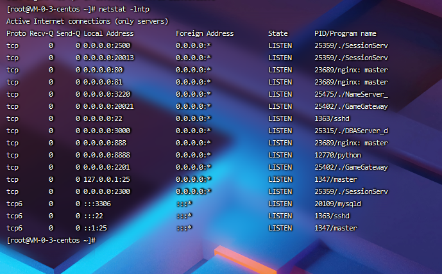Select the 0.0.0.0:3220 address entry
Viewport: 442px width, 274px height.
[x=108, y=94]
